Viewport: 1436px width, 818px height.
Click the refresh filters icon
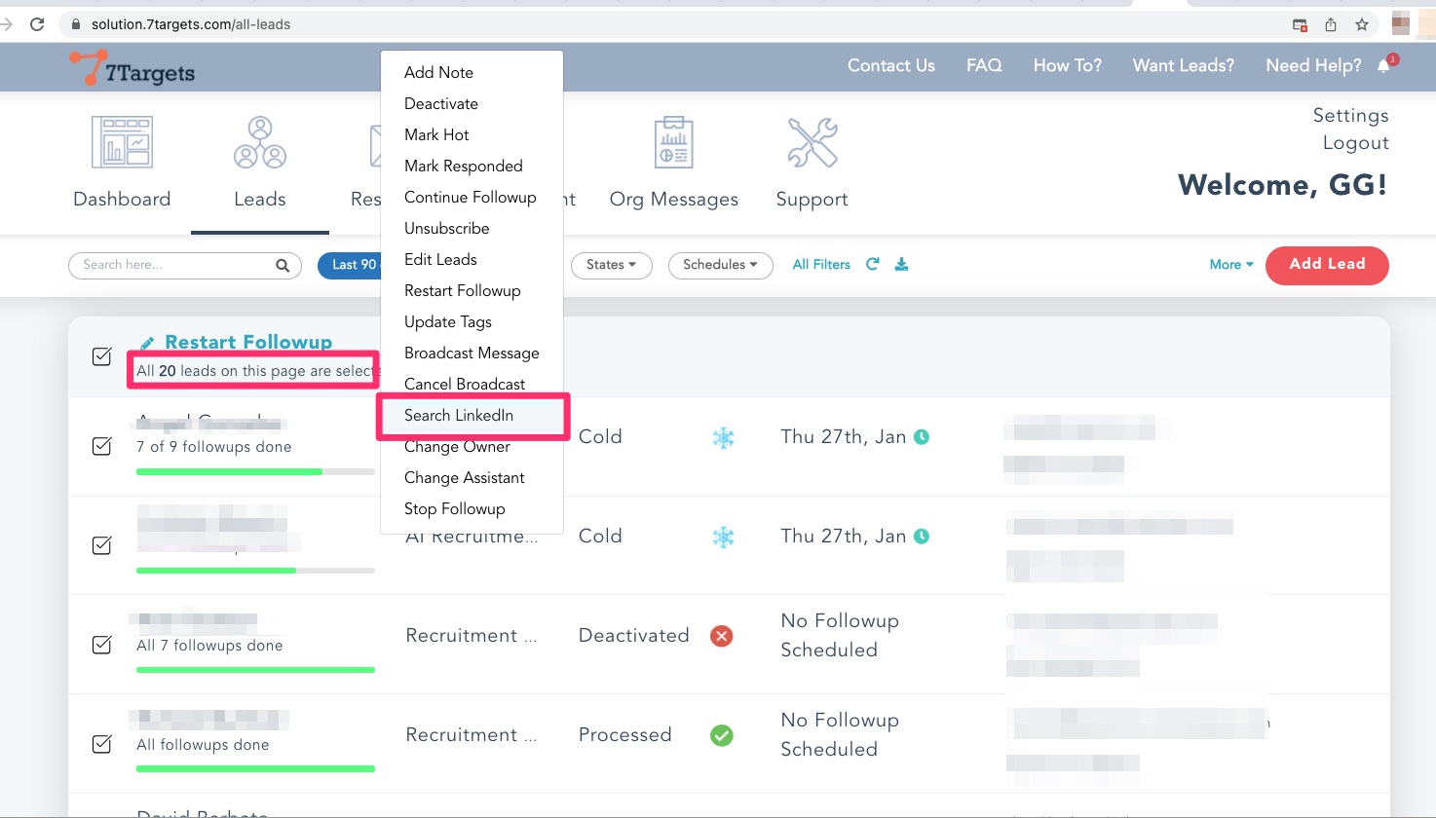pyautogui.click(x=873, y=264)
